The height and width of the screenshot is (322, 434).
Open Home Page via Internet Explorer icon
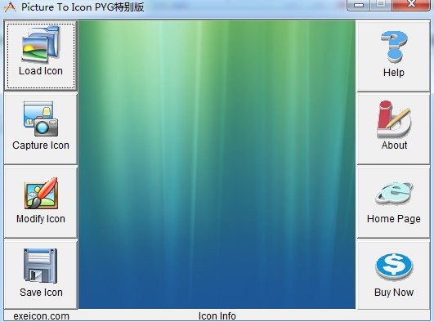pos(394,193)
